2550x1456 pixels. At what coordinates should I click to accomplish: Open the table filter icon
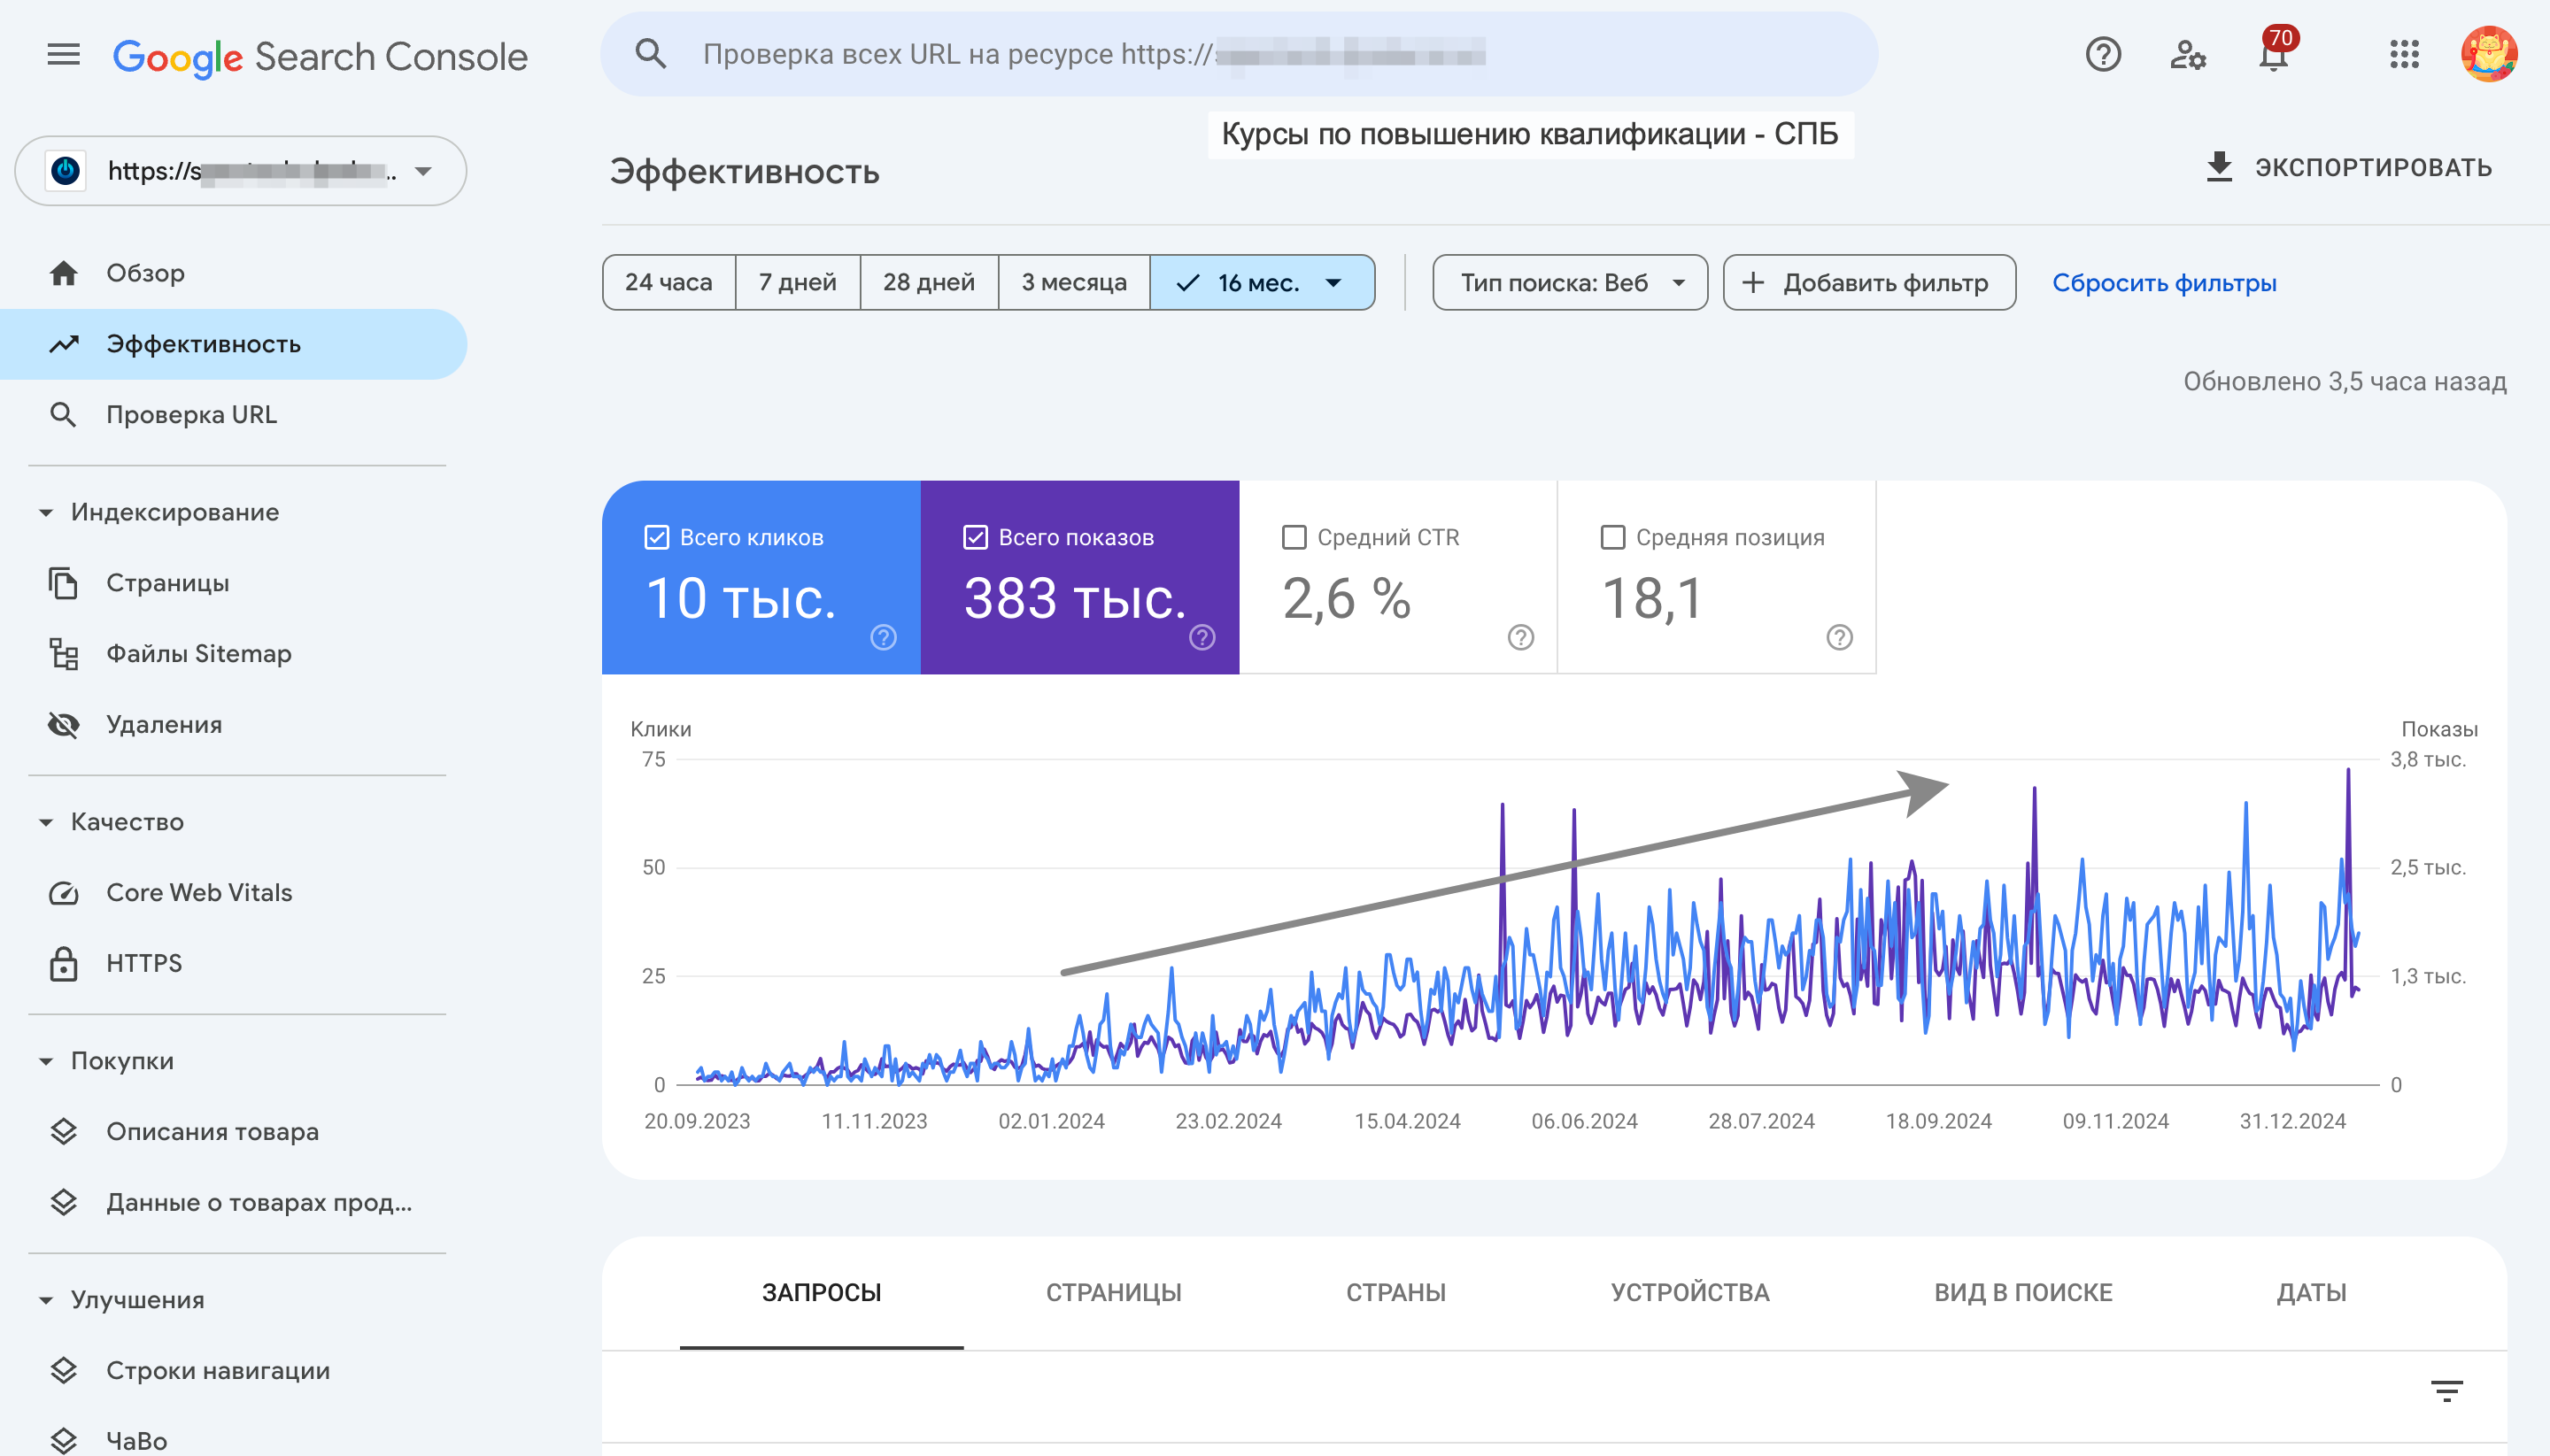pyautogui.click(x=2447, y=1390)
